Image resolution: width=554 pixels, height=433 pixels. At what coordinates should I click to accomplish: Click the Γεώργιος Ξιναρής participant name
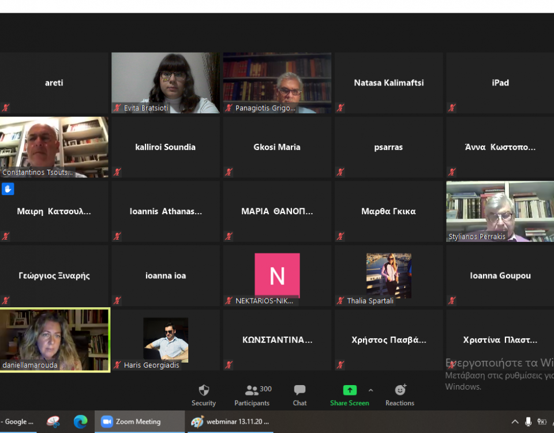[54, 276]
